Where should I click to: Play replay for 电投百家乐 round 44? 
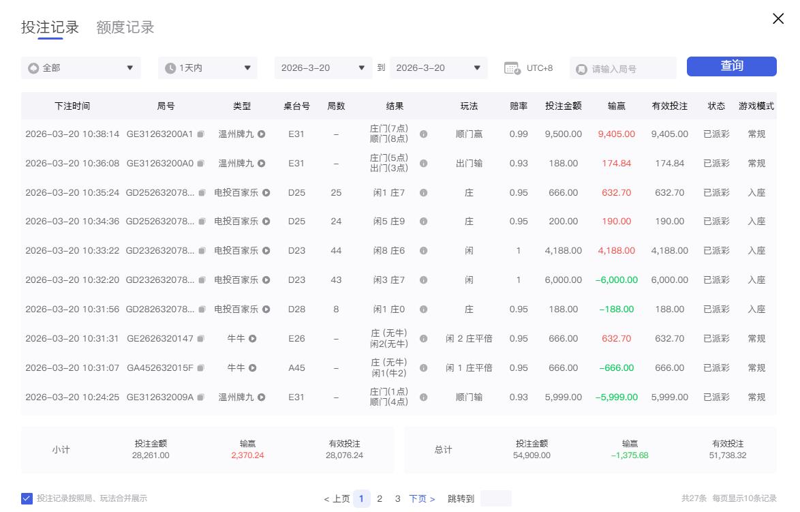coord(266,251)
